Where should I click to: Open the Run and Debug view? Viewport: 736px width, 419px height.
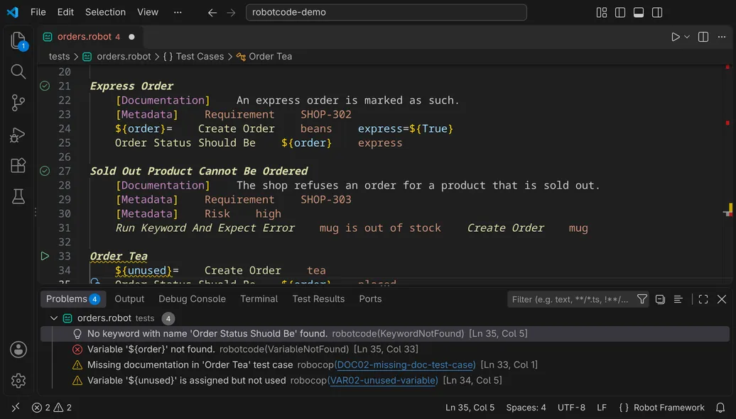coord(18,135)
